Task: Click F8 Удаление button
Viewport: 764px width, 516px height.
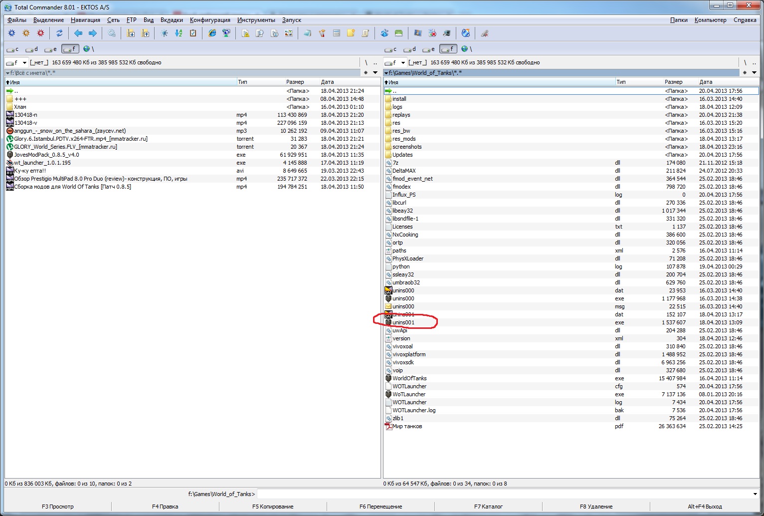Action: point(596,507)
